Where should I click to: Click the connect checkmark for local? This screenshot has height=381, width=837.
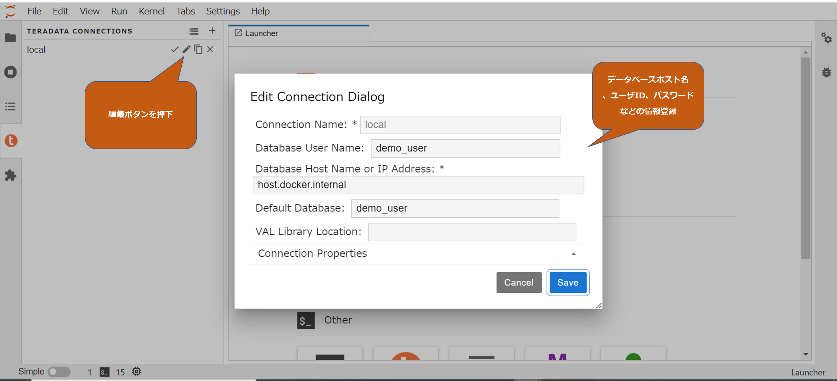(174, 49)
